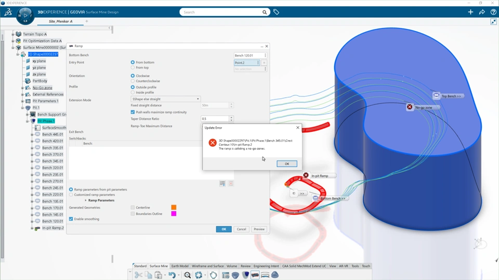Open the pit parameters table icon
The width and height of the screenshot is (499, 280).
click(x=225, y=275)
